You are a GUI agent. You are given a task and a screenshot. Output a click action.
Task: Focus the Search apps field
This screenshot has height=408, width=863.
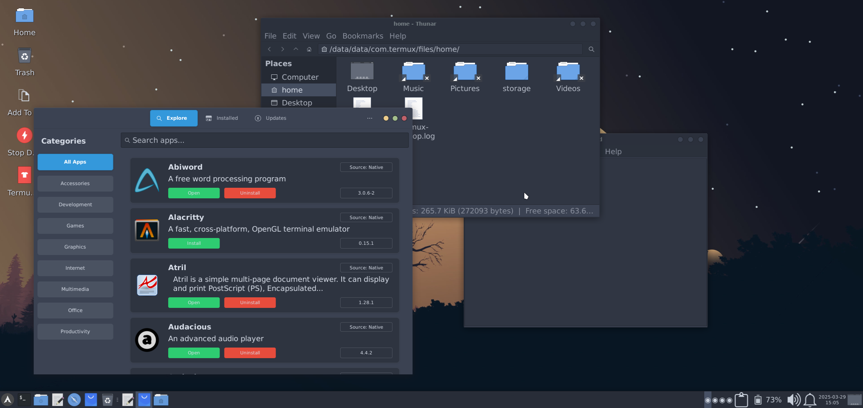pyautogui.click(x=265, y=140)
